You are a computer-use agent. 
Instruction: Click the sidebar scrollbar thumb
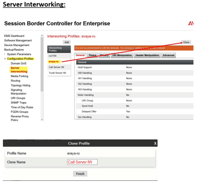(x=42, y=64)
